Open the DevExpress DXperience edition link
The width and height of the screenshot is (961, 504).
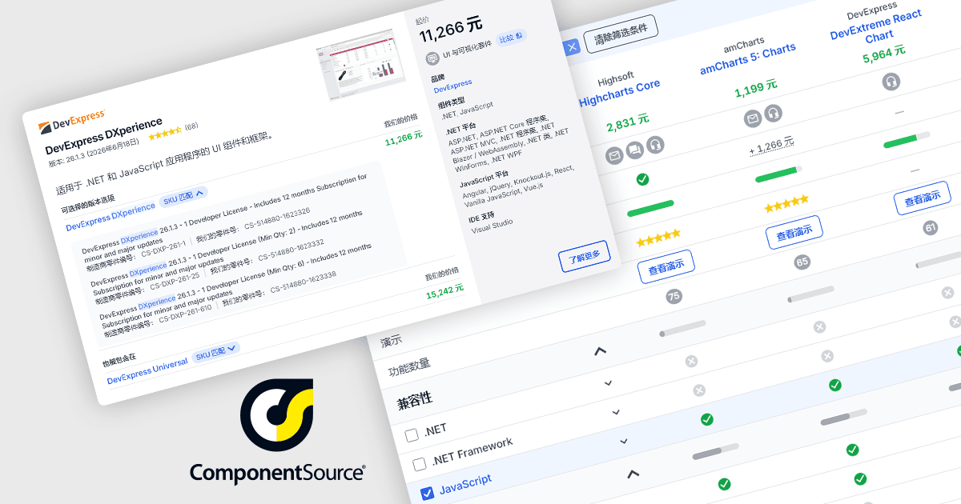pos(110,216)
